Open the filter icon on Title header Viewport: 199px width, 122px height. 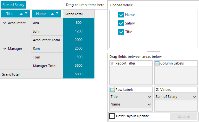click(x=26, y=13)
